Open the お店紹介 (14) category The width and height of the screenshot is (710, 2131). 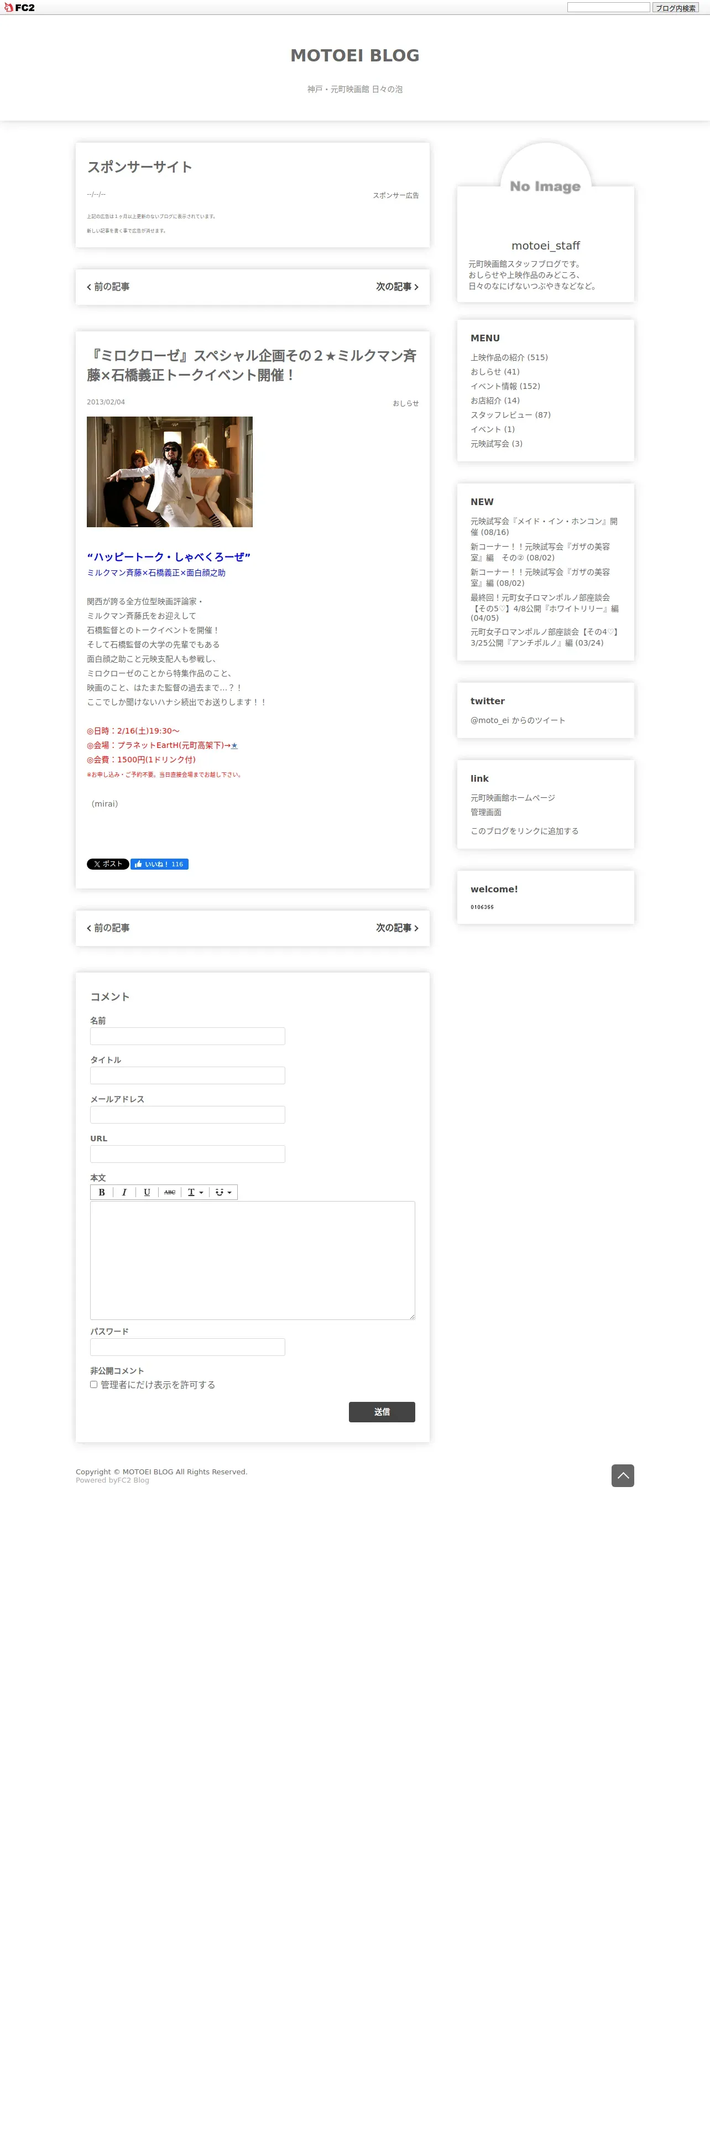[x=495, y=401]
